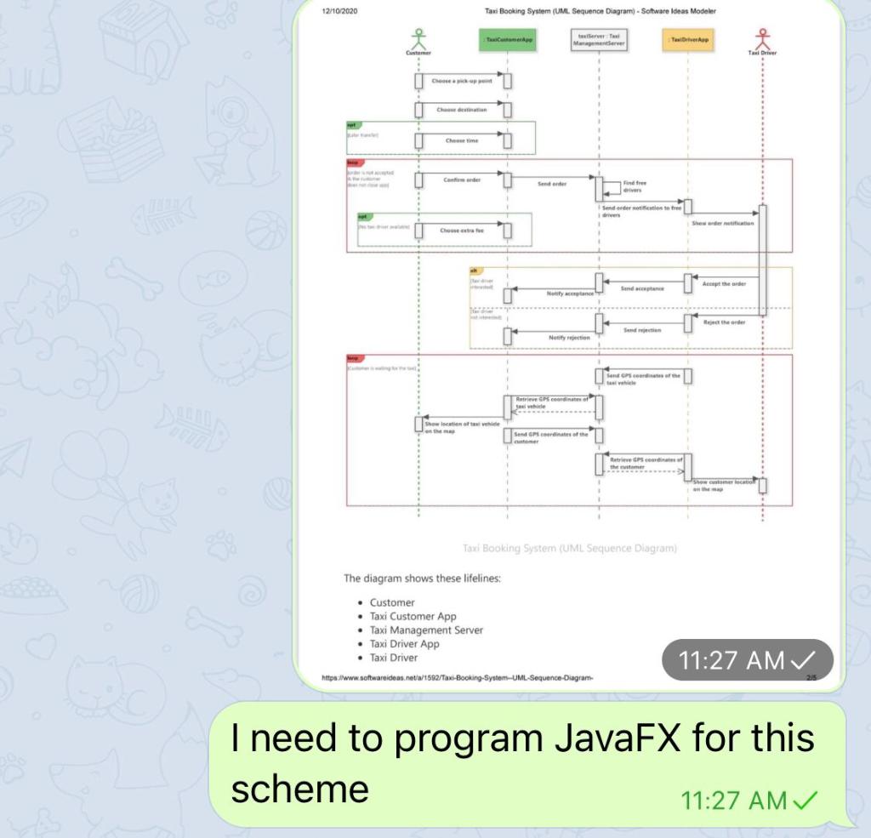The width and height of the screenshot is (871, 838).
Task: Click the green TaxiCustomerApp lifeline header
Action: [x=508, y=38]
